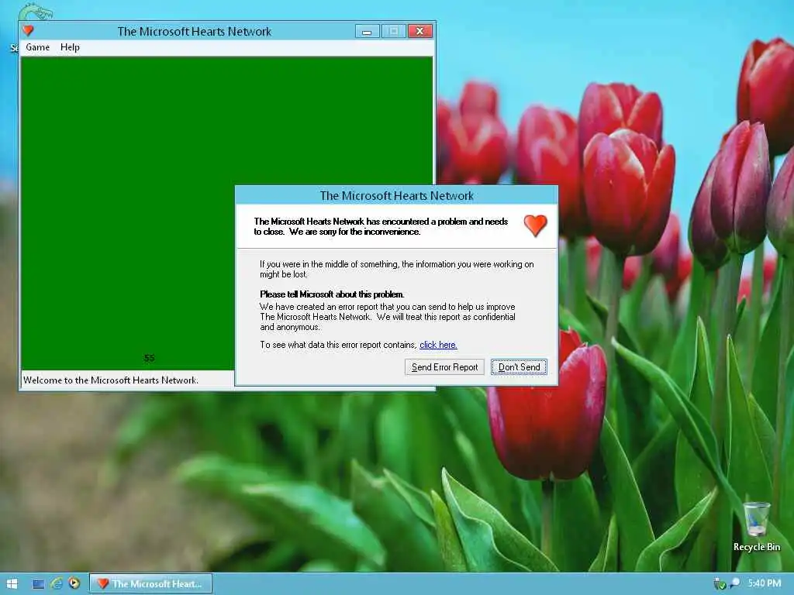Close the Microsoft Hearts Network window

pos(419,31)
